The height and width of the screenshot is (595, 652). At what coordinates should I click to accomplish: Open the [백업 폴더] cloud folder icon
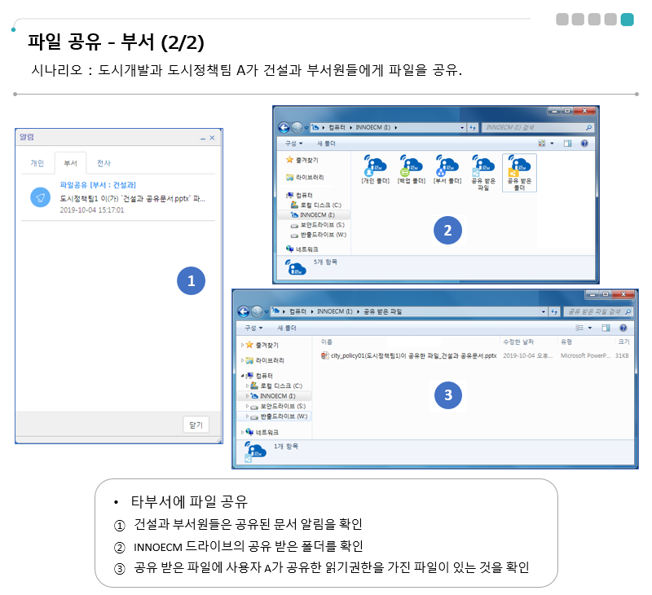tap(411, 168)
